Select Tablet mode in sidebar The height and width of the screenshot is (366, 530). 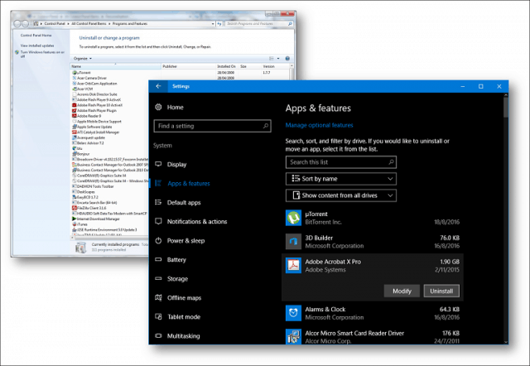tap(184, 316)
